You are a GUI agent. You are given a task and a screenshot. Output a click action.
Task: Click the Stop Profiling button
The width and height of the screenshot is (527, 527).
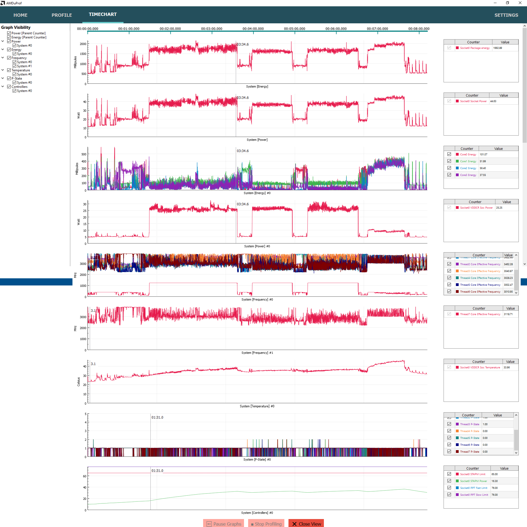coord(266,524)
